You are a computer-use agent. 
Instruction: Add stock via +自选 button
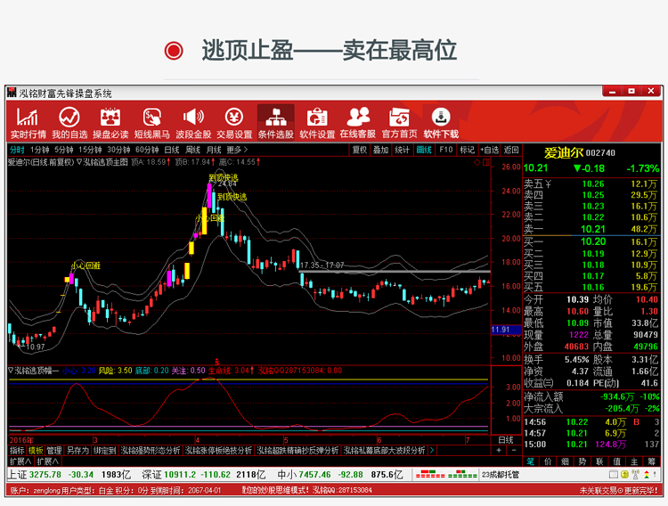click(x=490, y=150)
